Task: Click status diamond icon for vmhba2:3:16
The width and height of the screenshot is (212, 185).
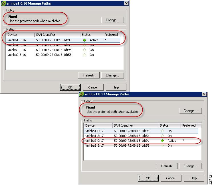Action: click(x=84, y=55)
